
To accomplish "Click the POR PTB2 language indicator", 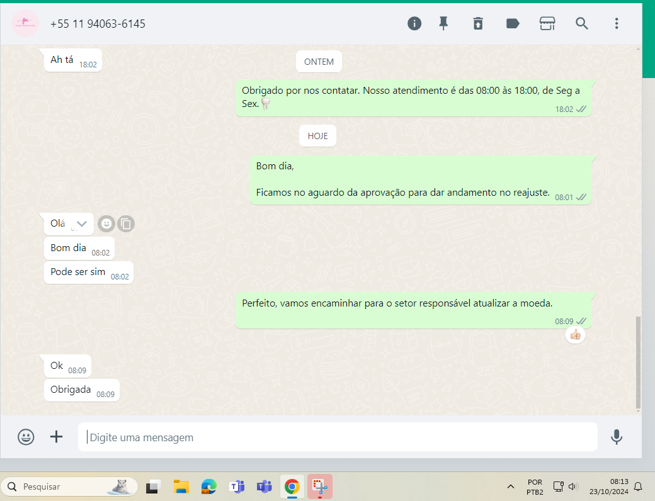I will (535, 487).
